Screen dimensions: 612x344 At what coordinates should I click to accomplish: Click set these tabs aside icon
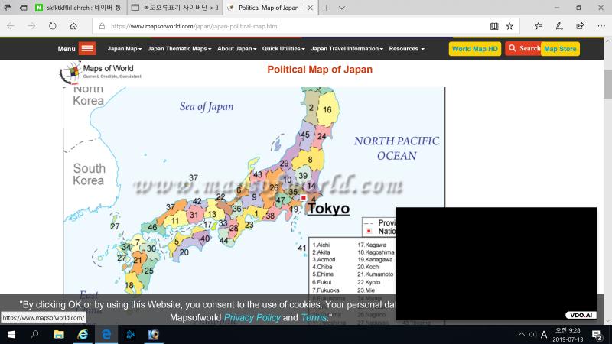(24, 8)
